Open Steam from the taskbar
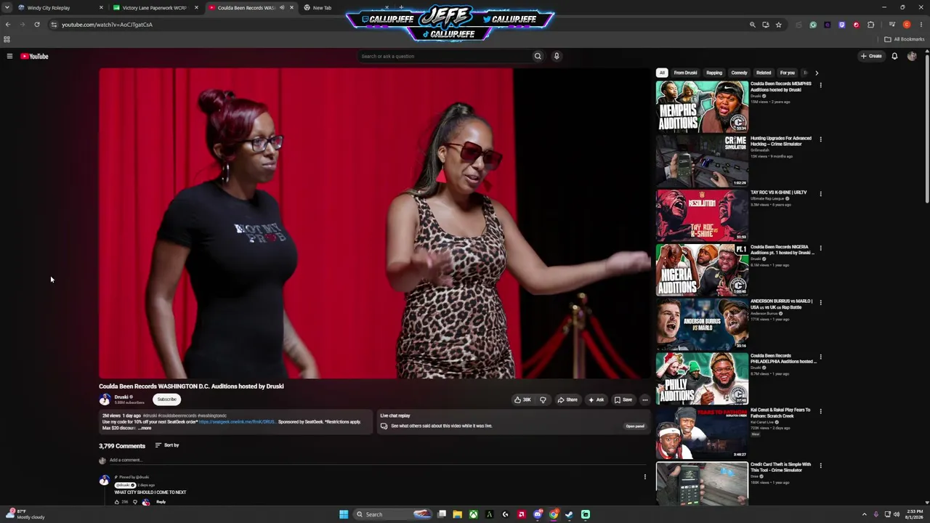The width and height of the screenshot is (930, 523). tap(569, 514)
